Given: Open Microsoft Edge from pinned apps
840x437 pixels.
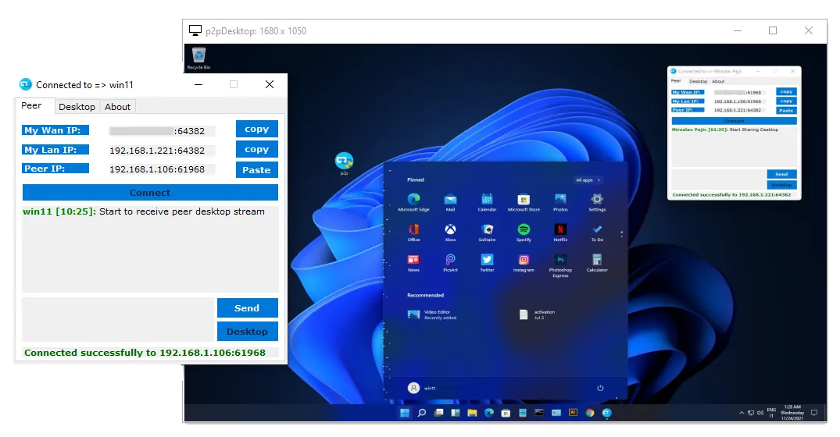Looking at the screenshot, I should click(x=413, y=200).
